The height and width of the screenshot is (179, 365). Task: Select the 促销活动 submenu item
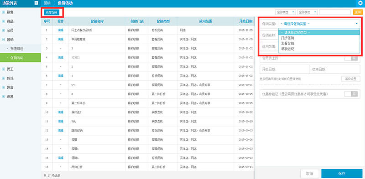coord(21,58)
